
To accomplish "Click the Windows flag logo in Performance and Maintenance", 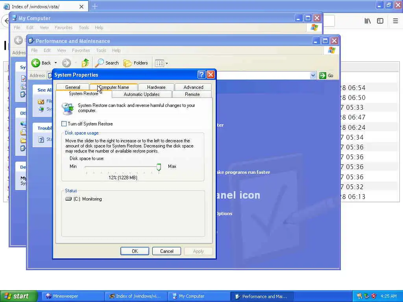I will click(331, 50).
